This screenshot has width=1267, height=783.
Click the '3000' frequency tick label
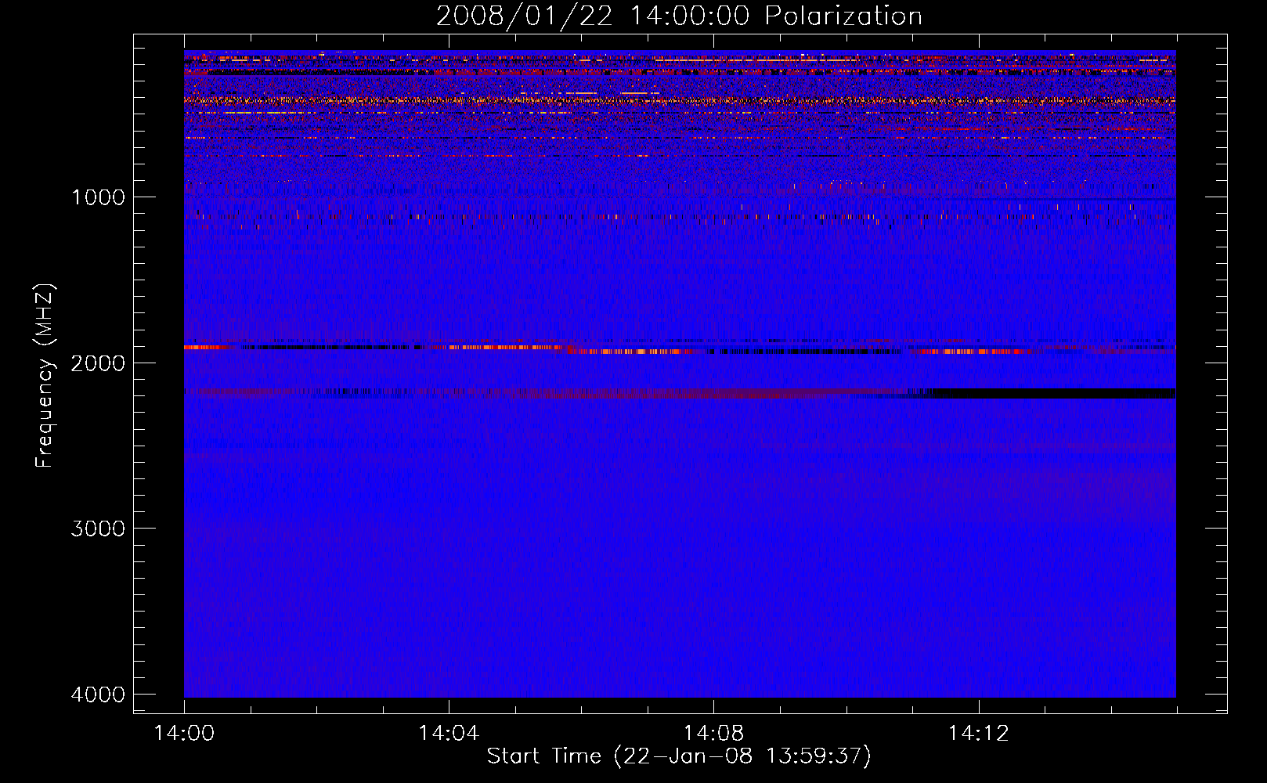98,529
